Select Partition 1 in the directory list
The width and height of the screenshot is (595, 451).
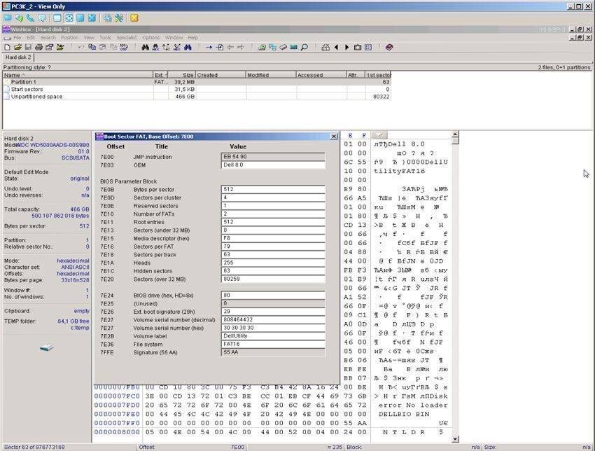click(23, 82)
